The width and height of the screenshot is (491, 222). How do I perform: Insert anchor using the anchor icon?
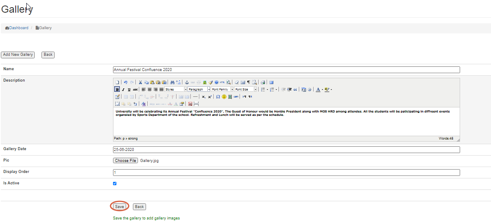point(187,82)
